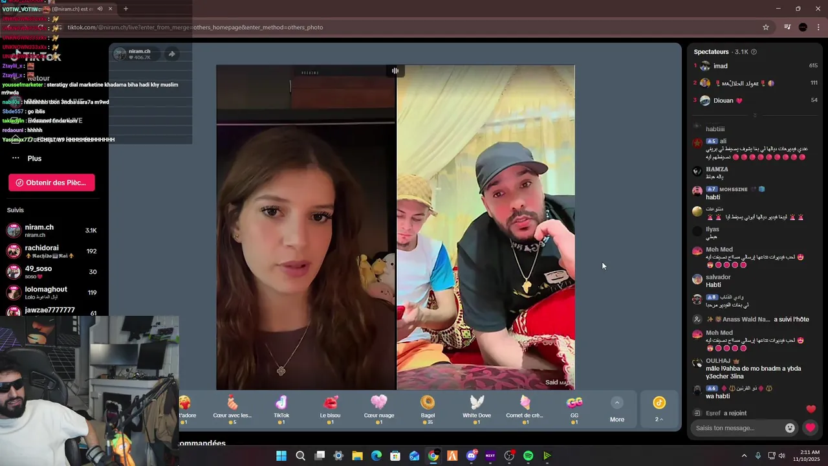Click the right guest's video panel

point(486,228)
